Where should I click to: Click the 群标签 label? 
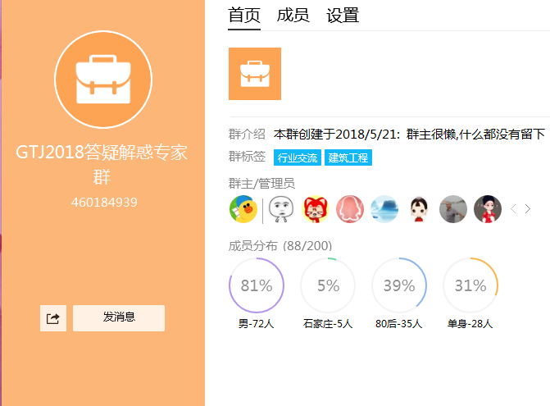tap(247, 157)
